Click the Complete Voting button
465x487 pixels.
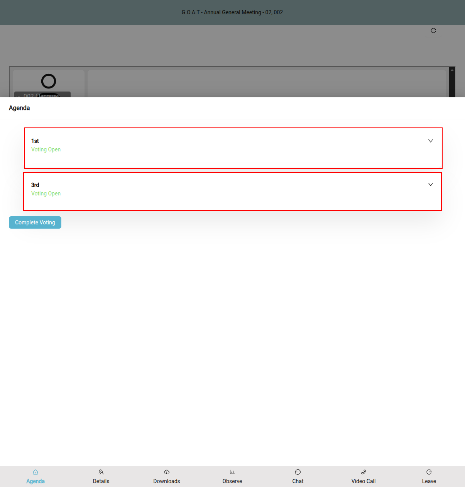pos(35,222)
